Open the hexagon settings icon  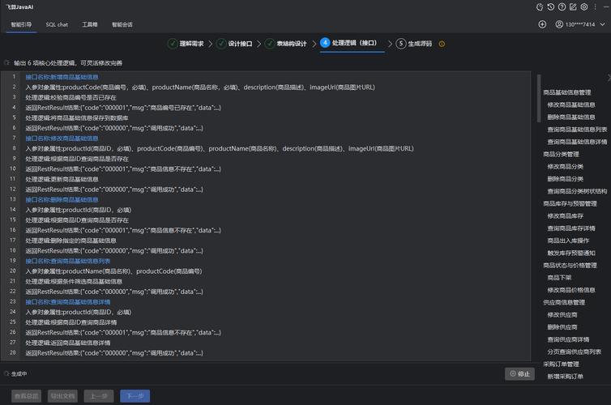[583, 7]
